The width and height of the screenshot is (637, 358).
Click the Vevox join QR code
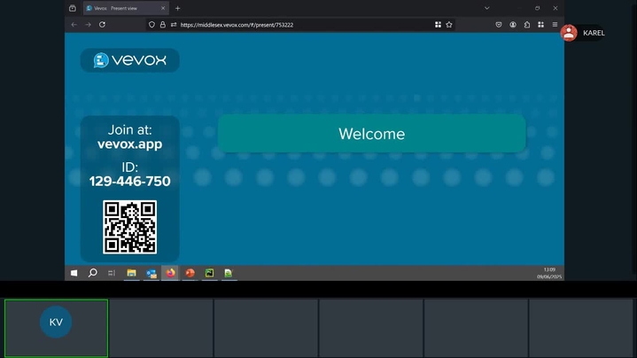(x=129, y=227)
